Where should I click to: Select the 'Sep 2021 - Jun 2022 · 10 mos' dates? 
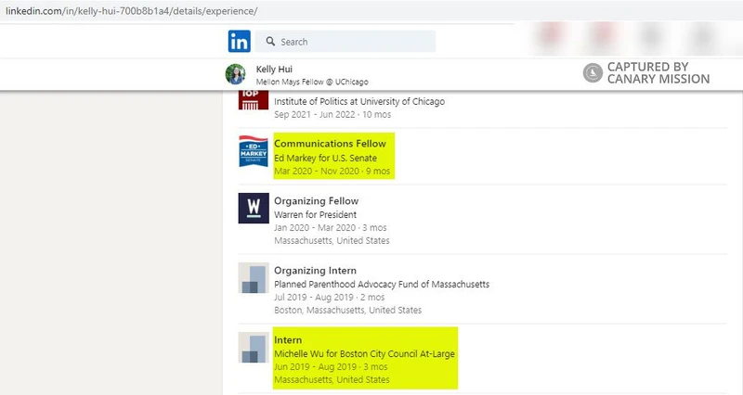pyautogui.click(x=332, y=114)
